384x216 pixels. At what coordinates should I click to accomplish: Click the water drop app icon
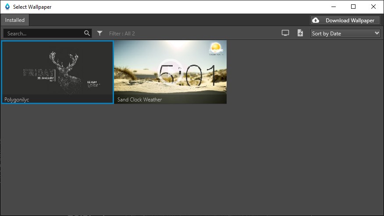(x=7, y=7)
